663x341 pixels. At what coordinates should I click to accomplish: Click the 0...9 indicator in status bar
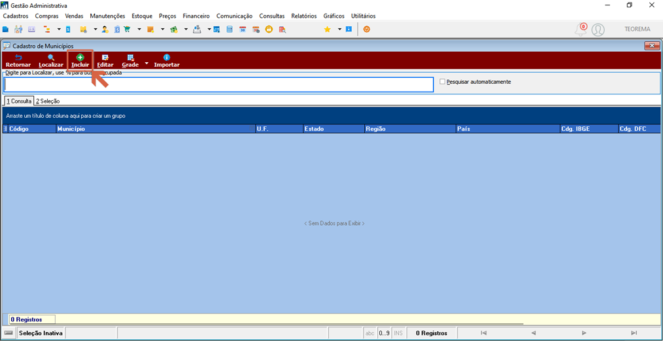tap(384, 333)
